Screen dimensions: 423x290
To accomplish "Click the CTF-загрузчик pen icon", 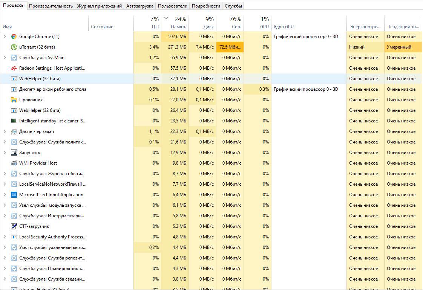I will [14, 226].
